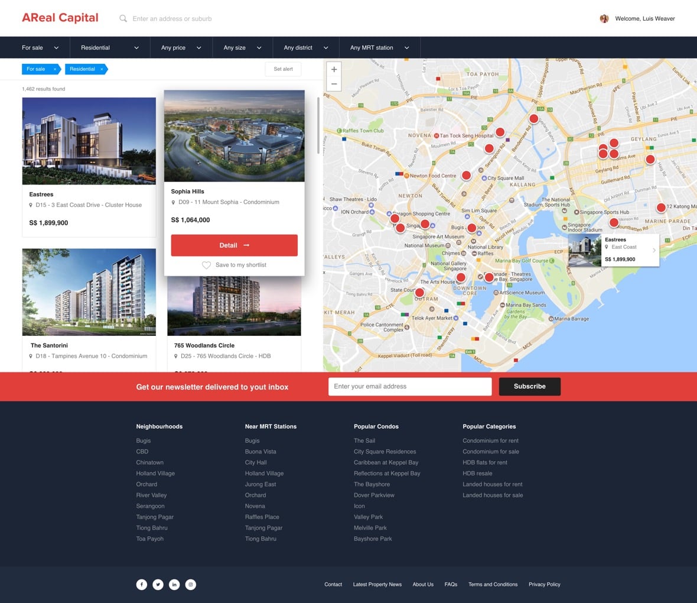Click the heart icon to shortlist Sophia Hills
Image resolution: width=697 pixels, height=603 pixels.
206,265
